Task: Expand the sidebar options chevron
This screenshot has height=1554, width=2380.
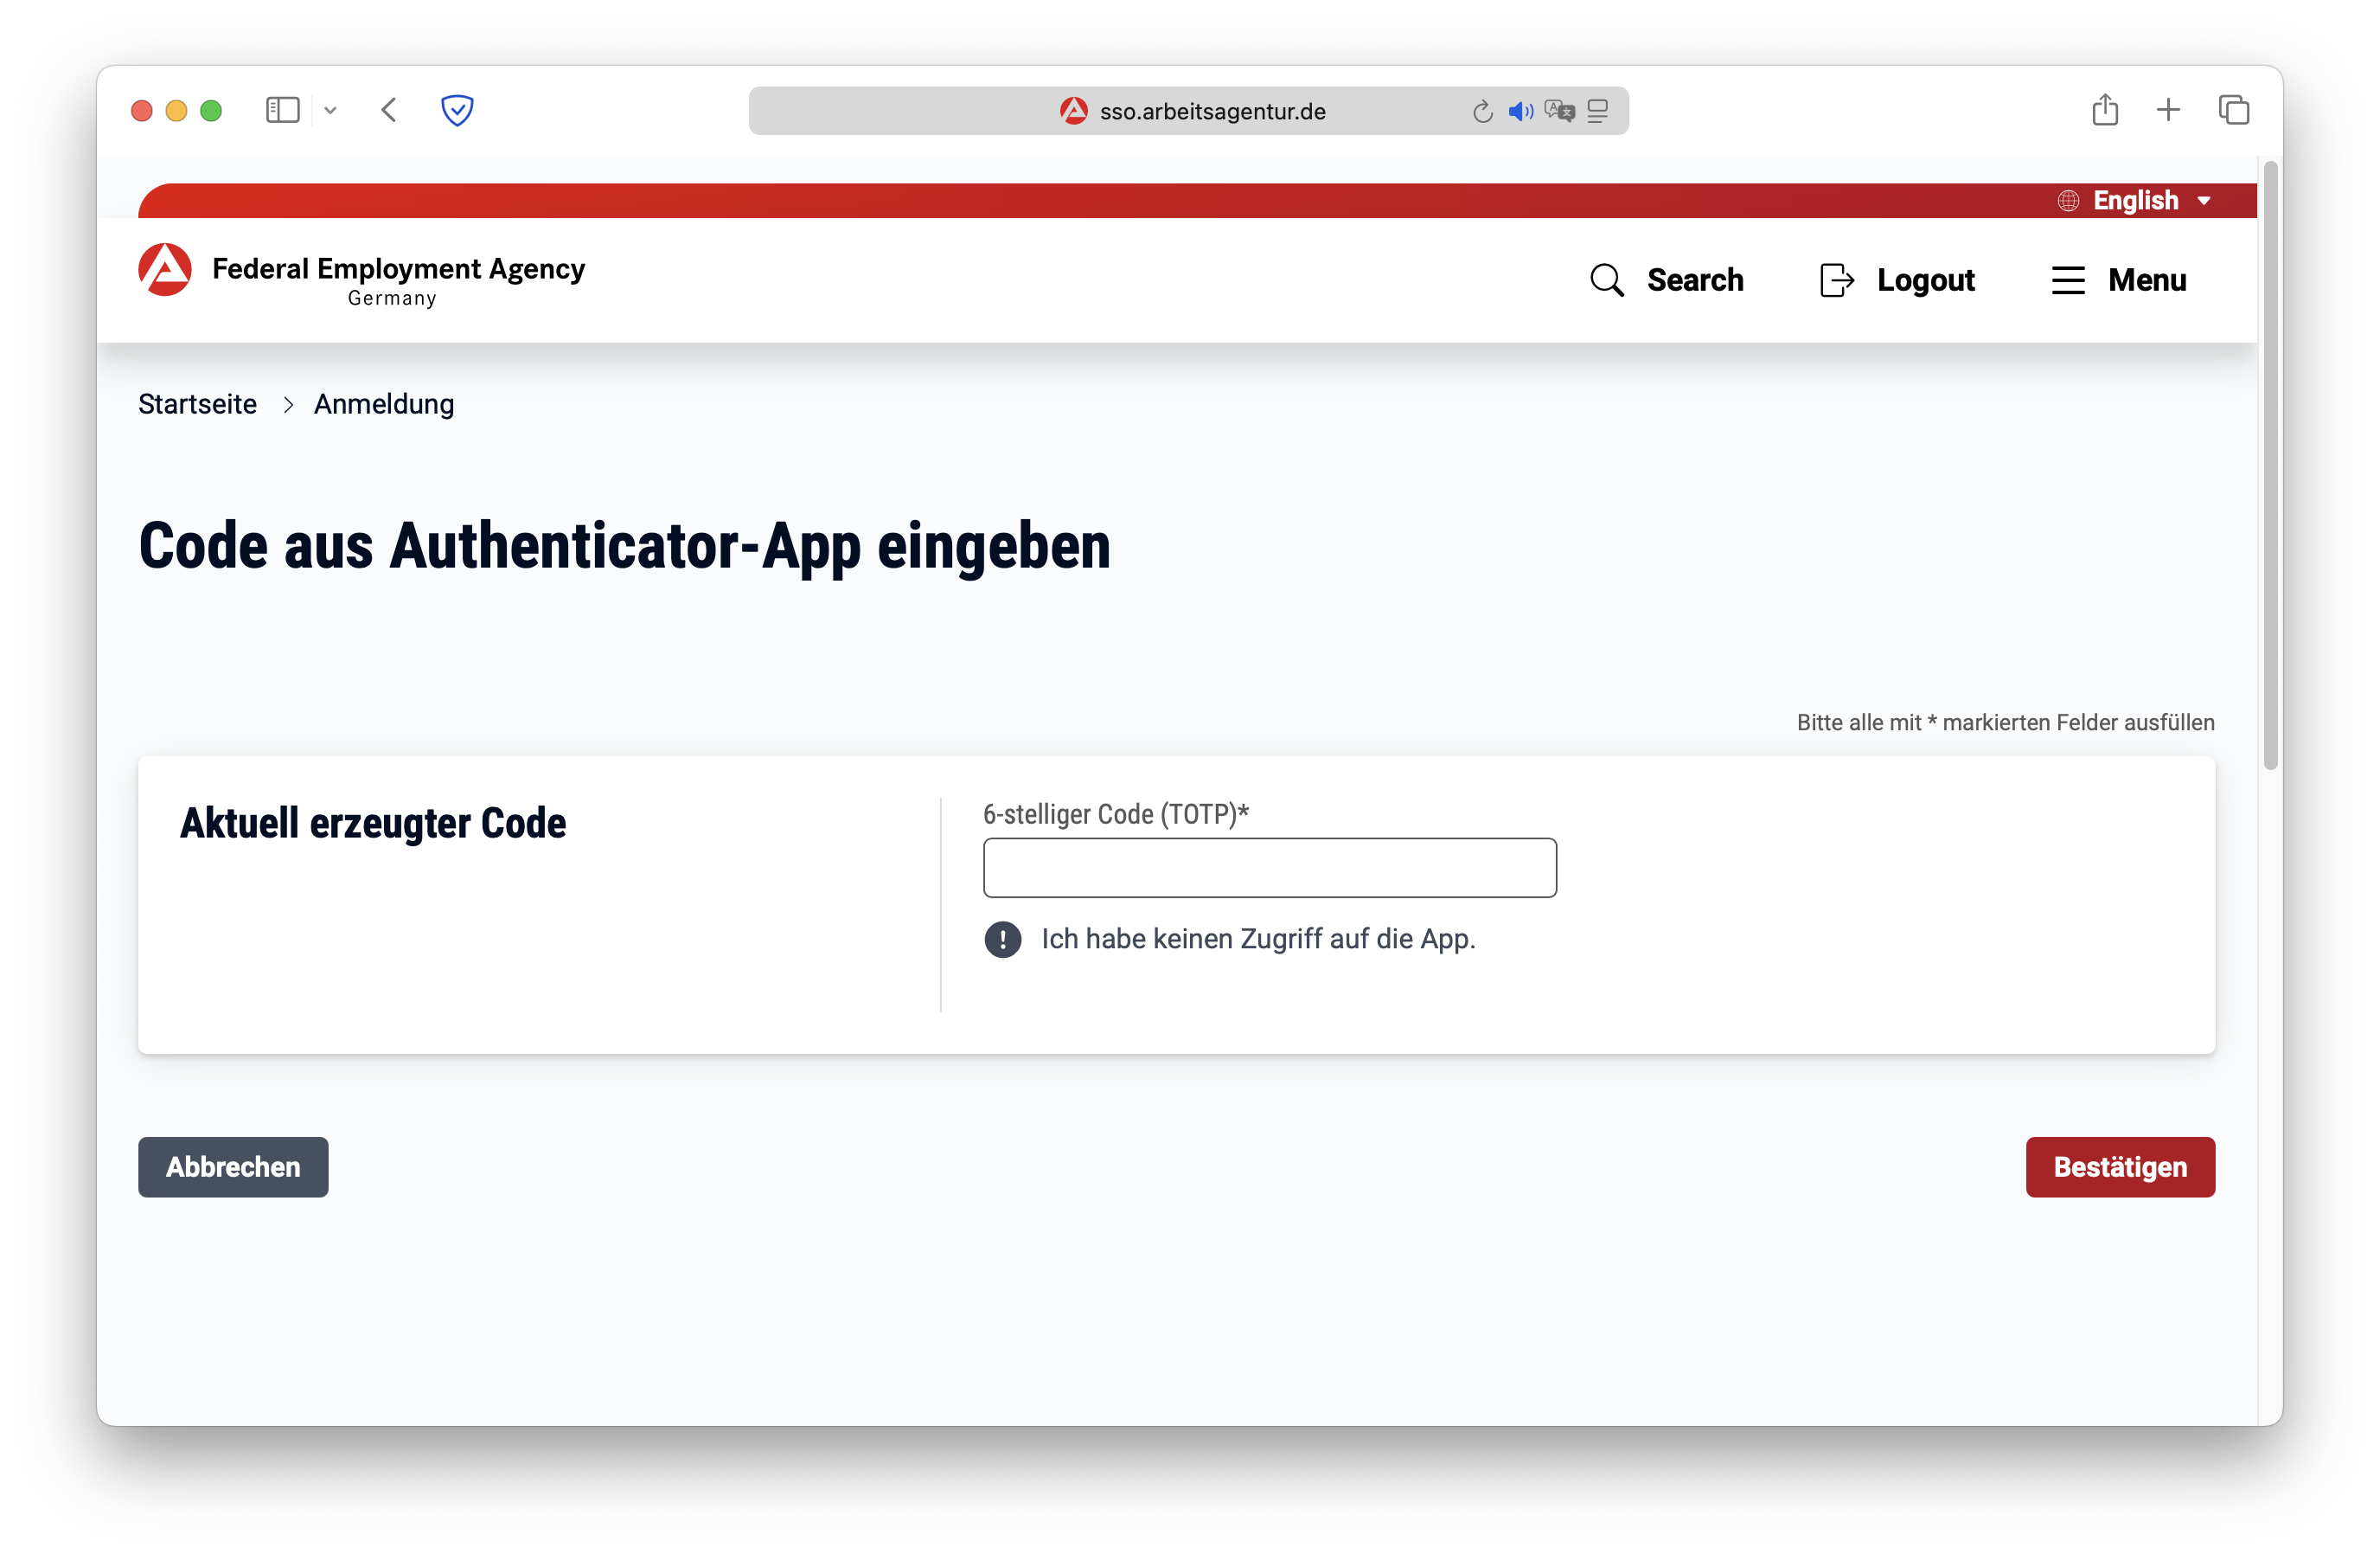Action: (331, 110)
